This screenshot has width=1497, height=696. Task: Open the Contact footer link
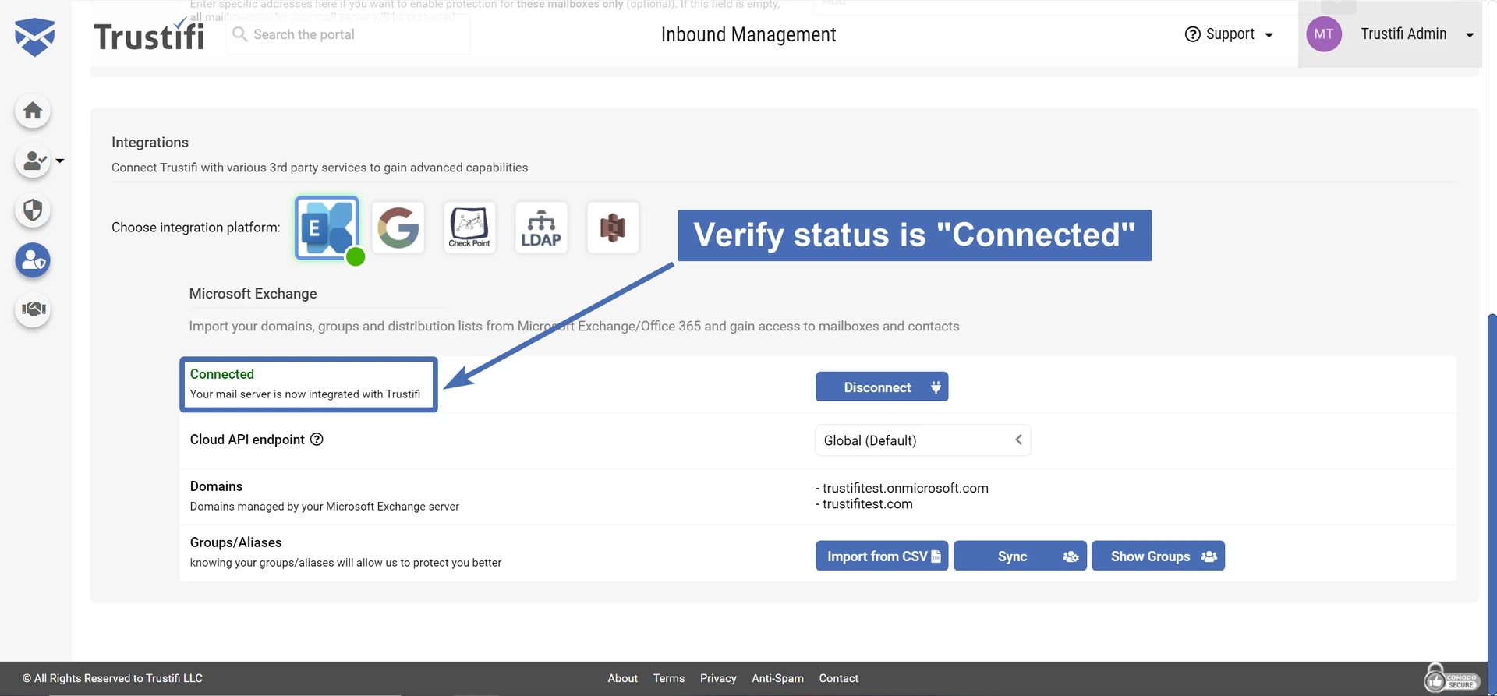click(839, 678)
